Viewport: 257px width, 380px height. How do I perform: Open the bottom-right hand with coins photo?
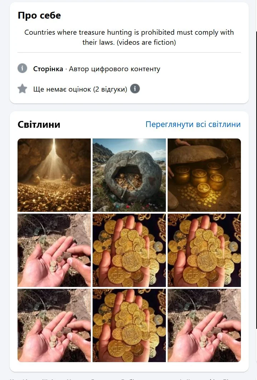204,325
